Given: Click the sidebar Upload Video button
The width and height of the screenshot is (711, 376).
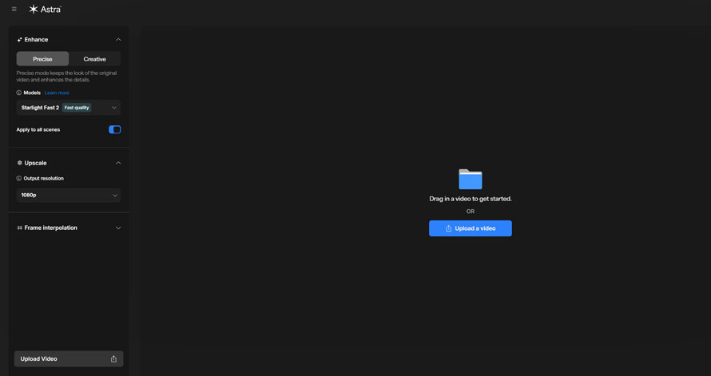Looking at the screenshot, I should pyautogui.click(x=69, y=358).
